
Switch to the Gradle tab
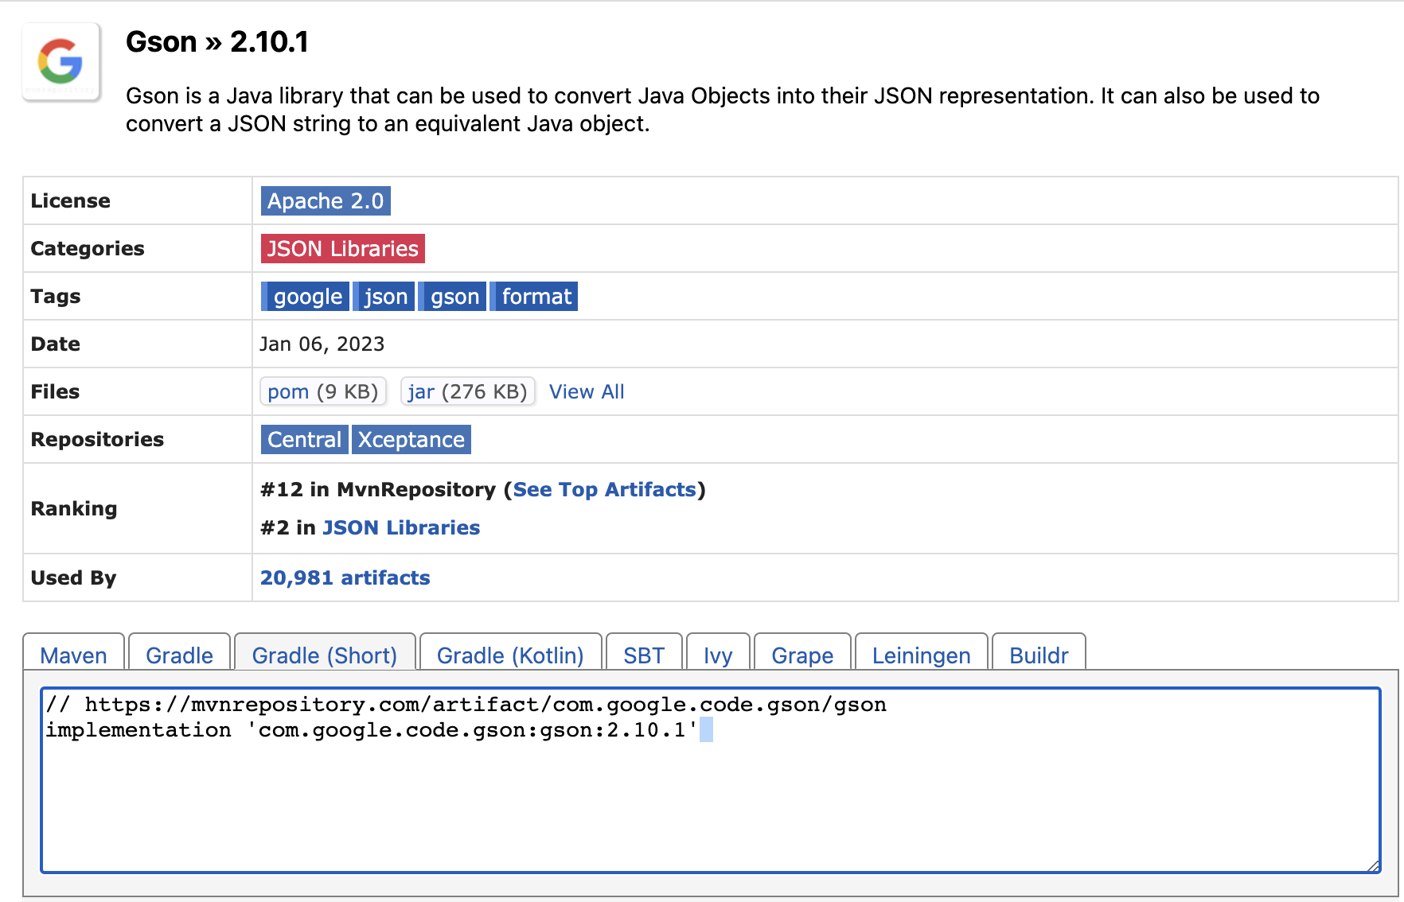coord(179,653)
